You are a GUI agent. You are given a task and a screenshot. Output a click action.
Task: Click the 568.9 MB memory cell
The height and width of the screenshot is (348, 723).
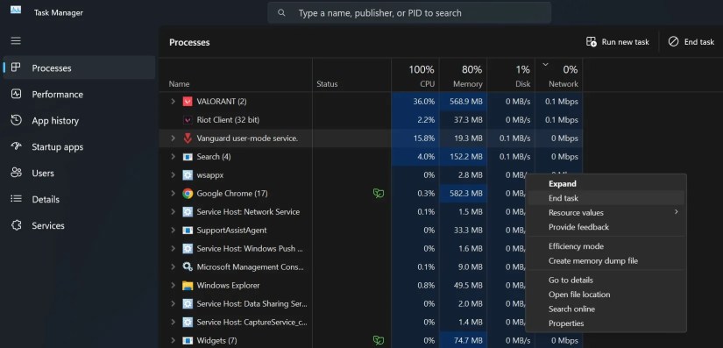click(463, 102)
